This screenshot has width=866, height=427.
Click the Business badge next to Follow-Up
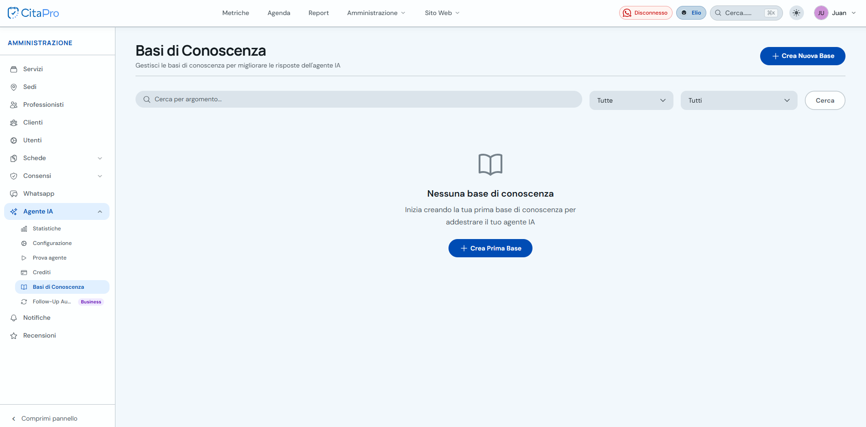(x=91, y=302)
